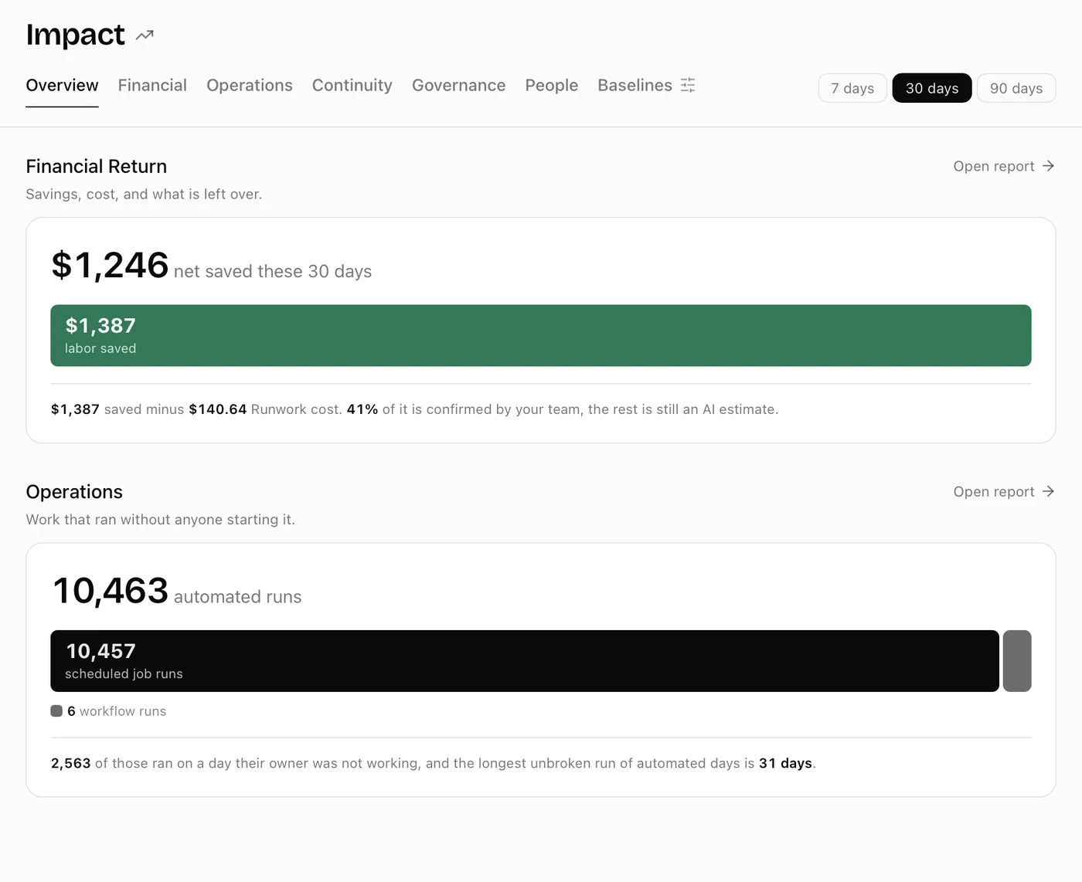Viewport: 1082px width, 882px height.
Task: Click the green labor saved bar
Action: [541, 335]
